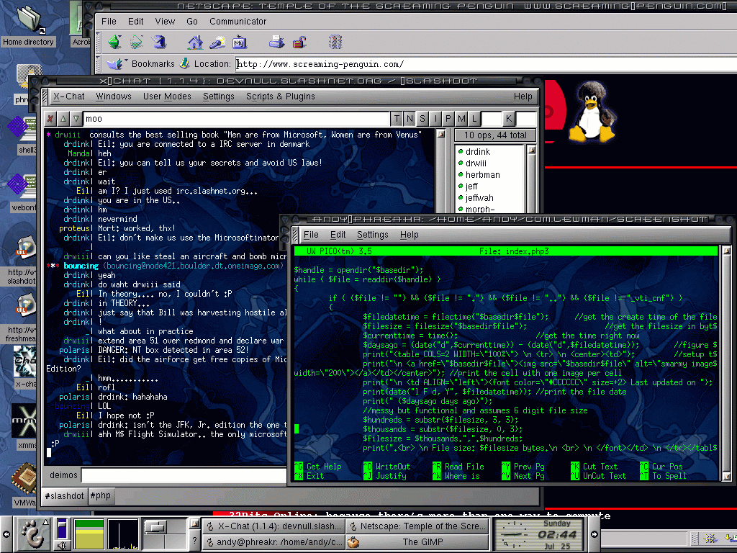Toggle the T channel mode button
Image resolution: width=737 pixels, height=553 pixels.
coord(397,119)
